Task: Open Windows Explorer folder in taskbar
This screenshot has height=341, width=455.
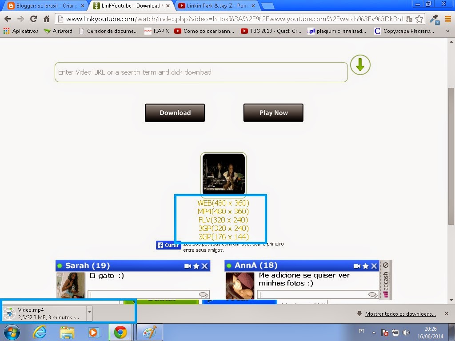Action: tap(67, 332)
